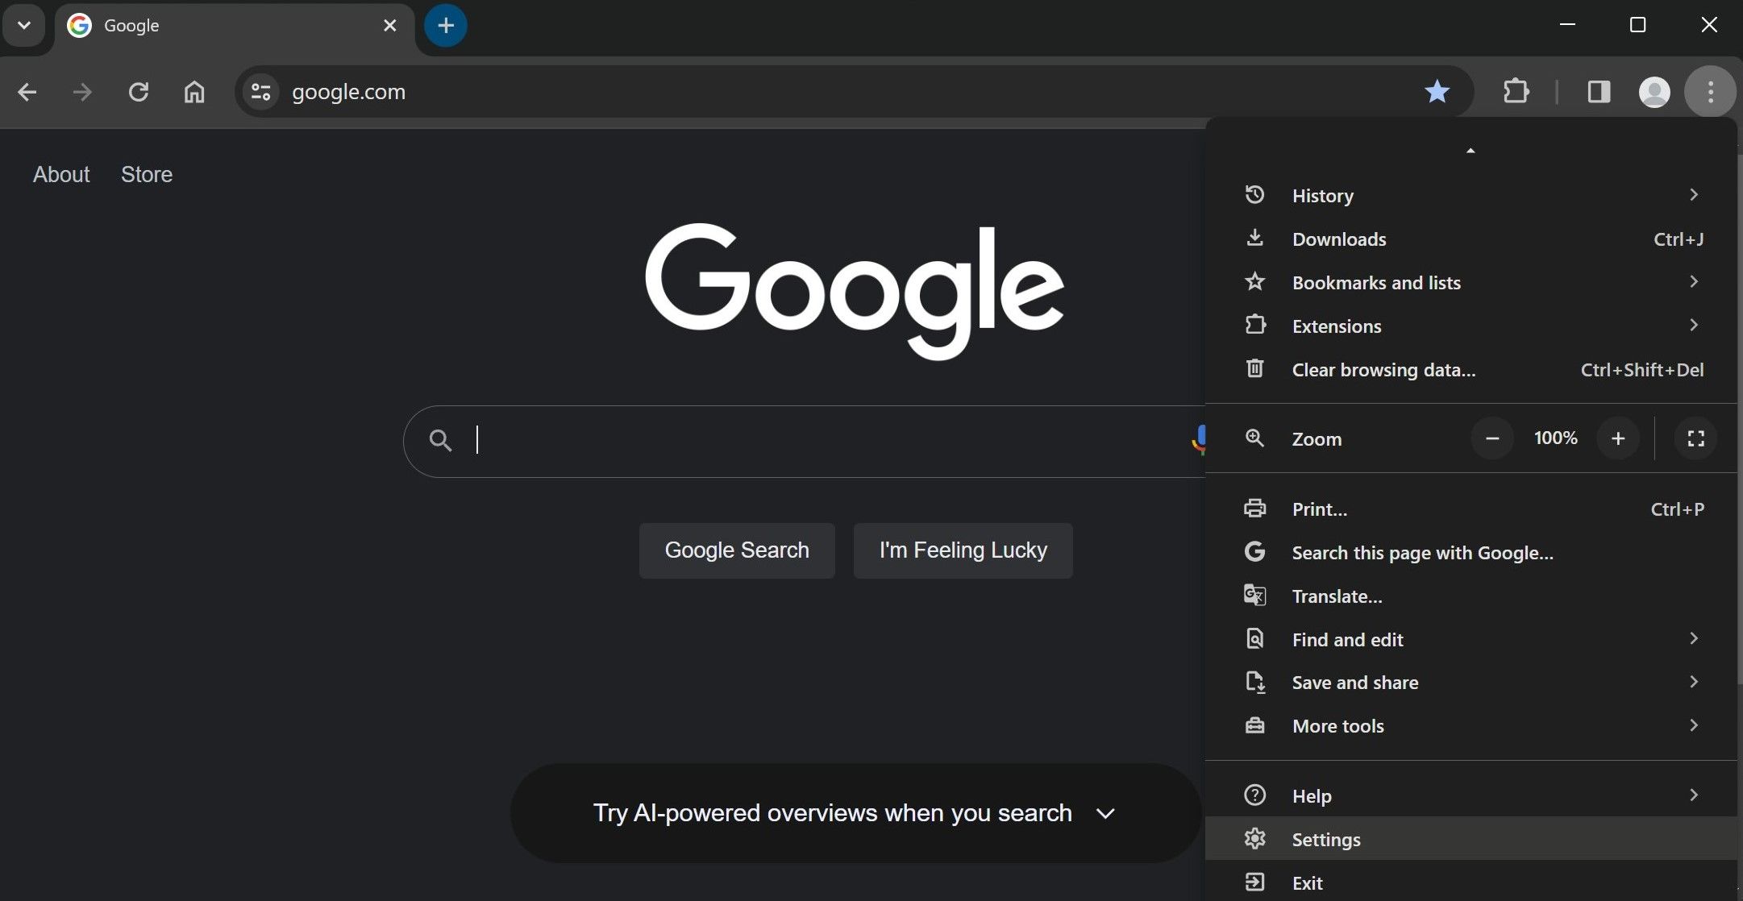Open a new tab with the plus button
Viewport: 1743px width, 901px height.
[445, 25]
